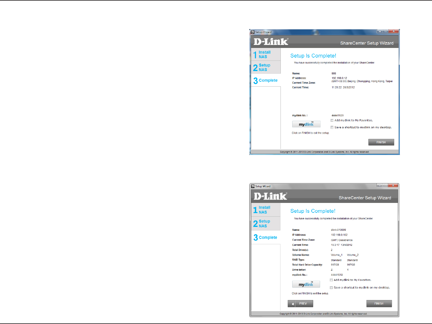The width and height of the screenshot is (432, 324).
Task: Tick Add mydlink to My Favorites in the dlink-010009 wizard
Action: [x=331, y=280]
